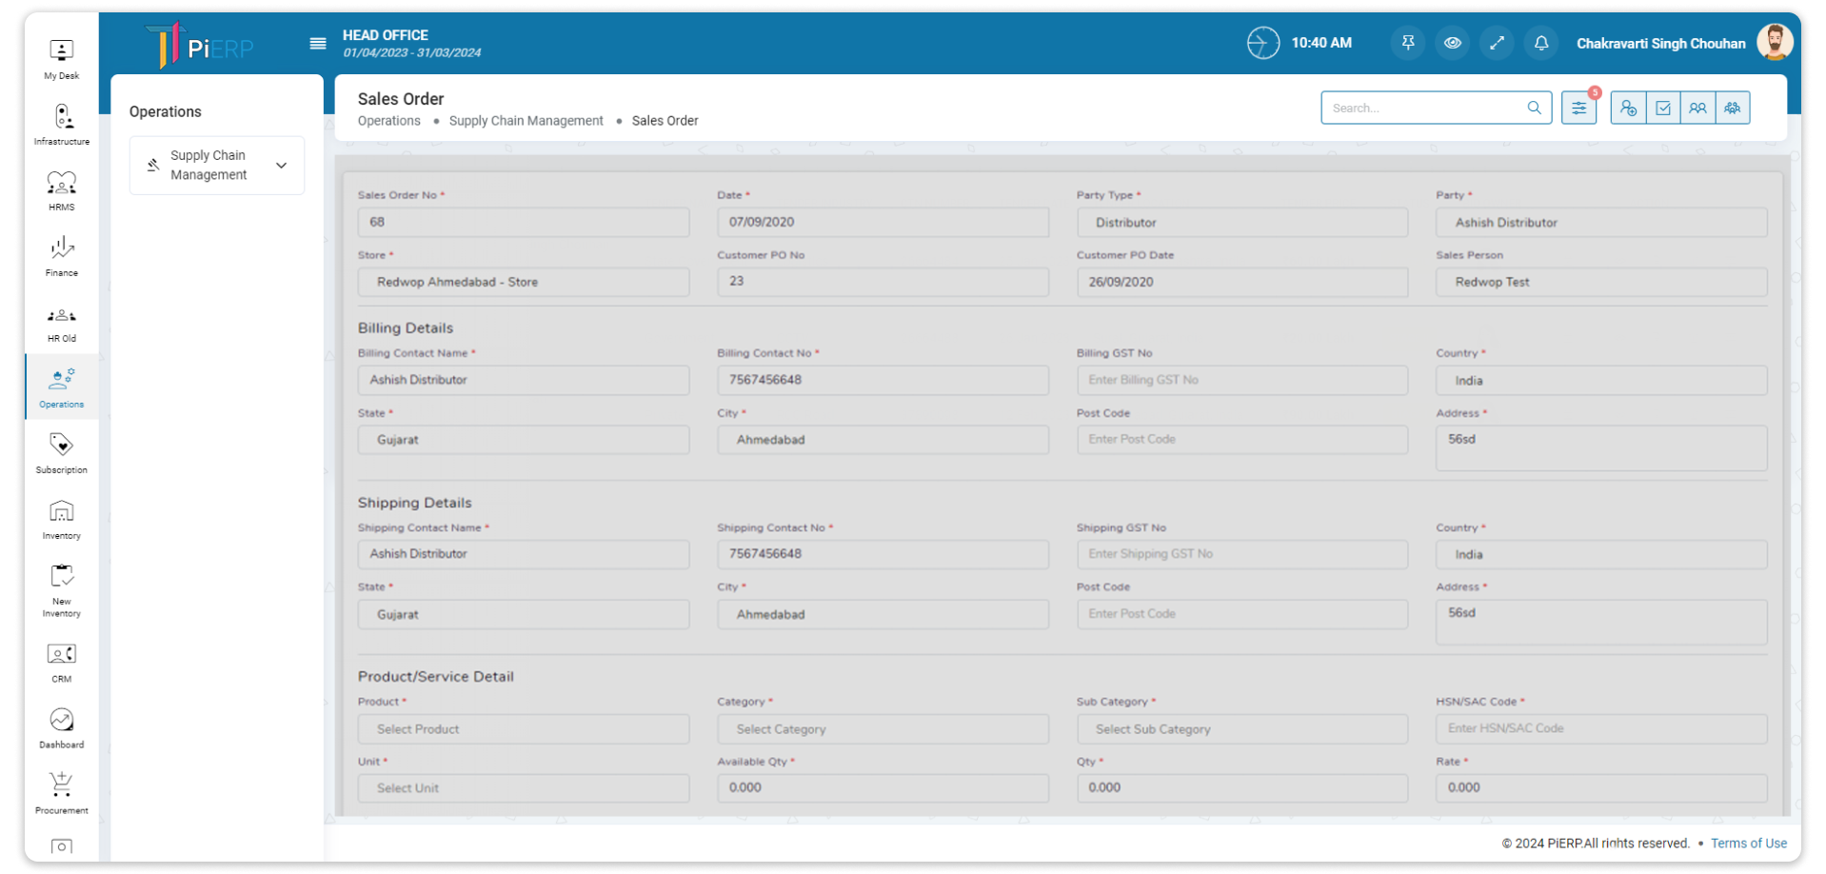Click the user profile avatar
Viewport: 1826px width, 874px height.
[1774, 43]
